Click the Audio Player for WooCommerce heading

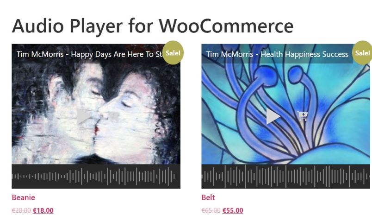pos(153,25)
